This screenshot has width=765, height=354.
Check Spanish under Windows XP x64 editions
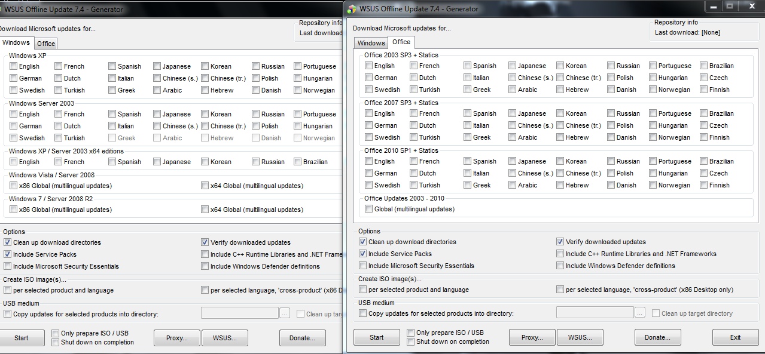click(x=112, y=162)
